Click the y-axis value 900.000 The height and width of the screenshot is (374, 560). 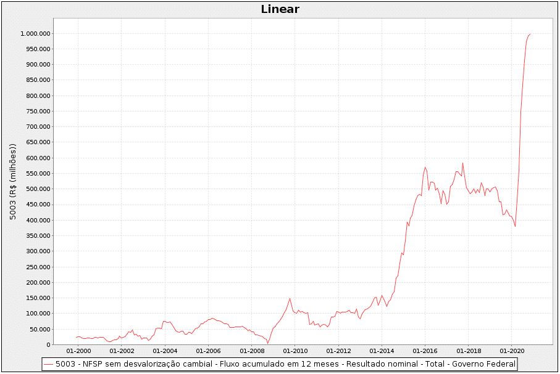click(x=38, y=65)
